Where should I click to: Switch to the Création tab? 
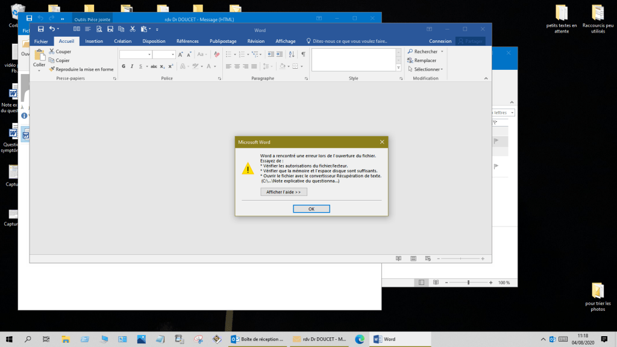[x=123, y=42]
